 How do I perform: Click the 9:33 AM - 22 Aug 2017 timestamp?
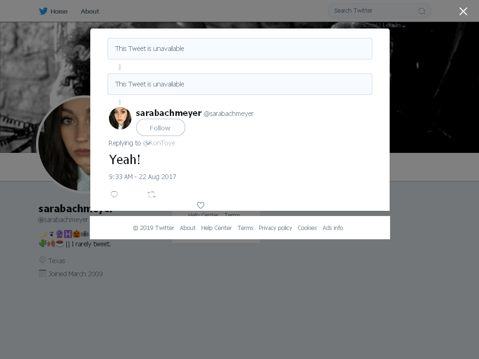click(142, 177)
